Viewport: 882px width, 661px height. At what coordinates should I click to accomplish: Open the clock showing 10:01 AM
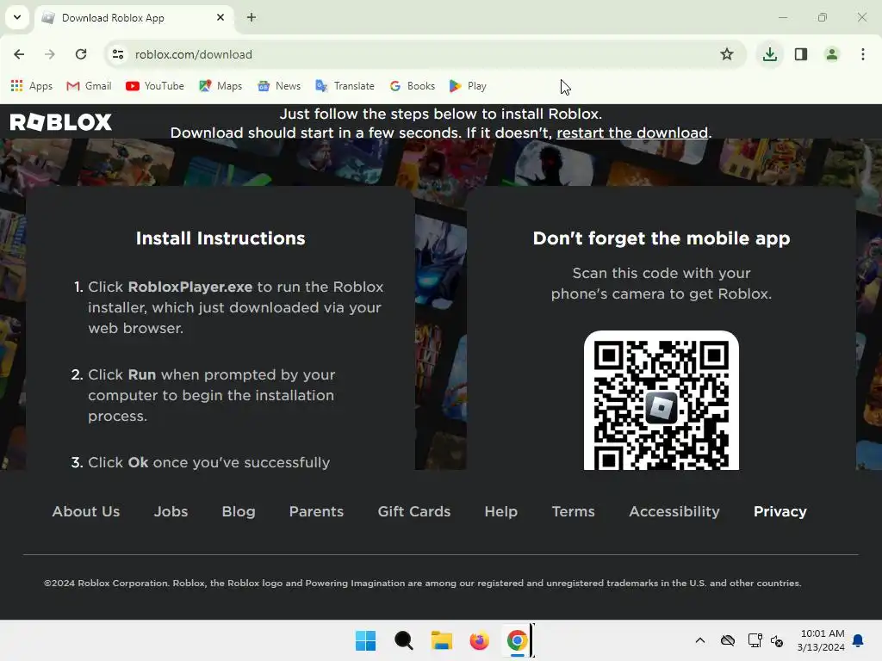(x=821, y=640)
